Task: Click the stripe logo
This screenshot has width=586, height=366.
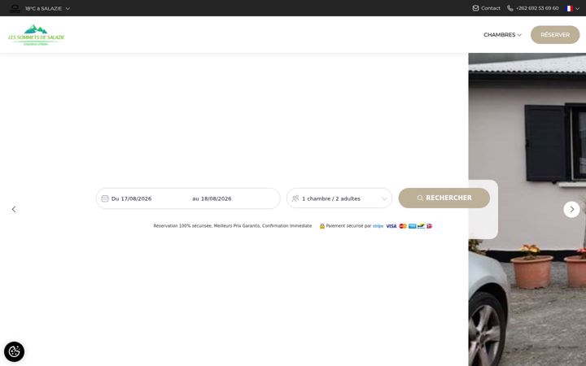Action: point(378,226)
